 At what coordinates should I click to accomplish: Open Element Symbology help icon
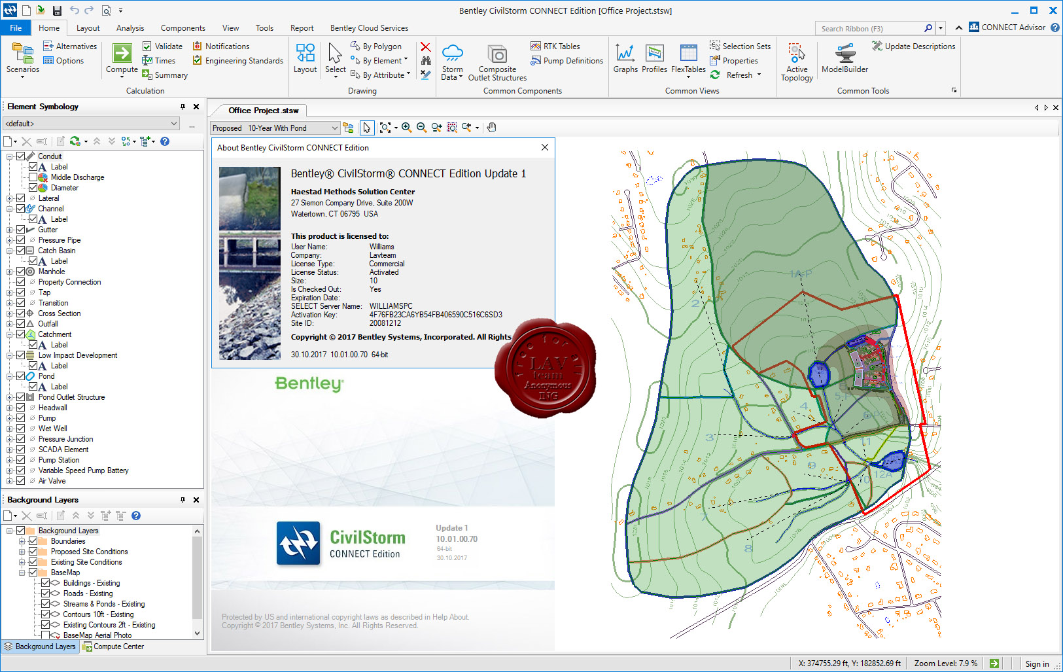pos(165,141)
